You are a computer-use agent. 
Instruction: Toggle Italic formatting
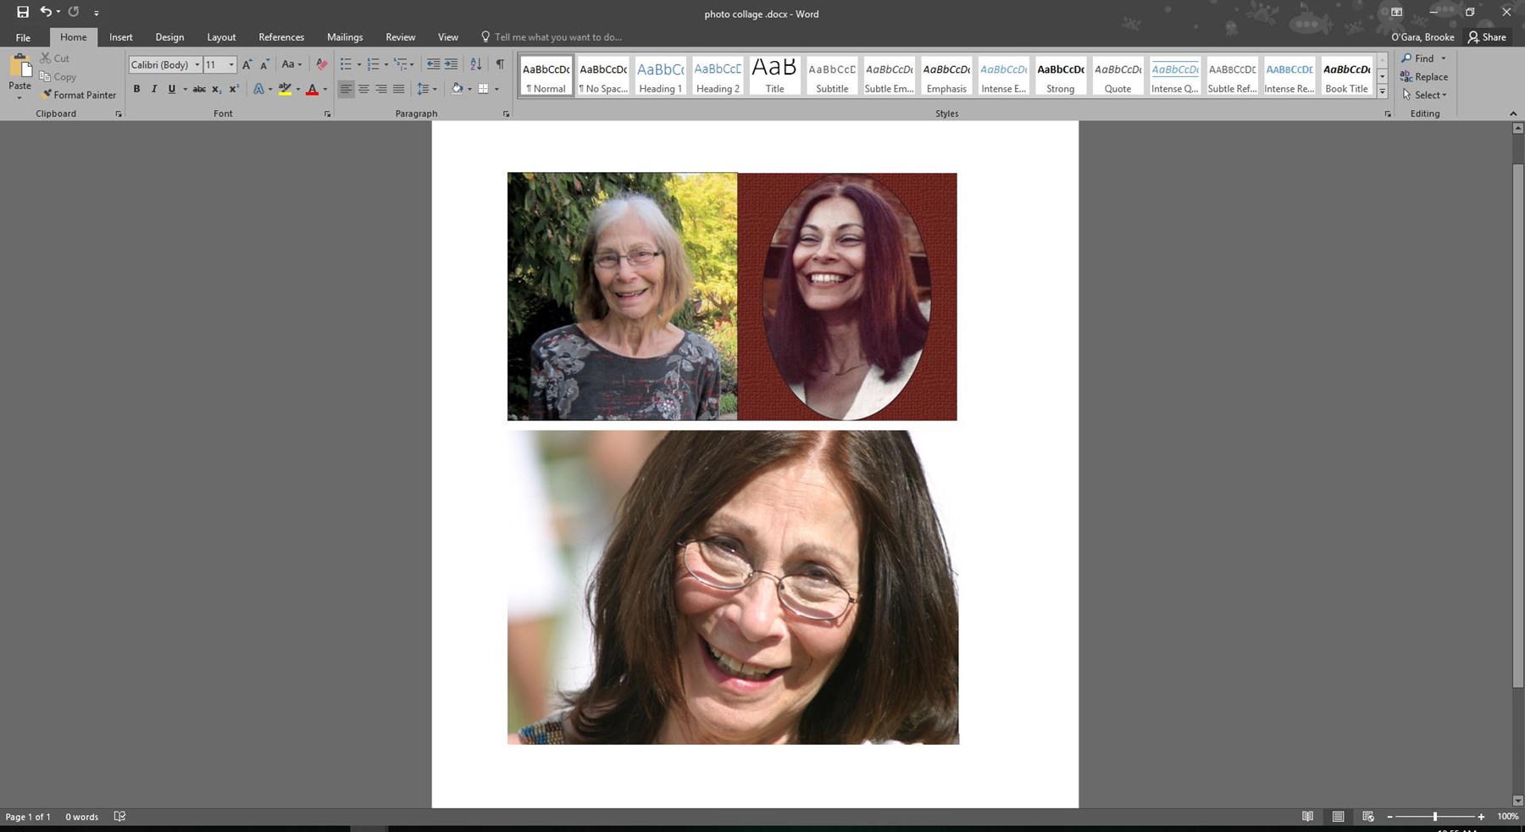[154, 89]
